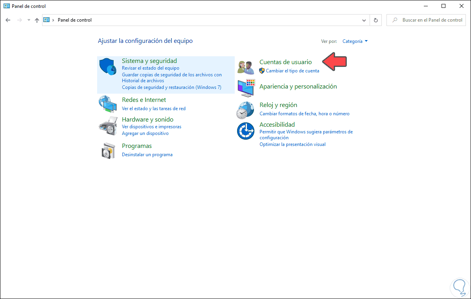This screenshot has width=471, height=299.
Task: Click the Hardware y sonido printer icon
Action: tap(108, 126)
